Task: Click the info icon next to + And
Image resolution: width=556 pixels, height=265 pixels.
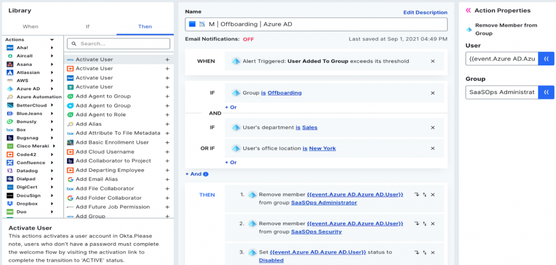Action: (206, 174)
